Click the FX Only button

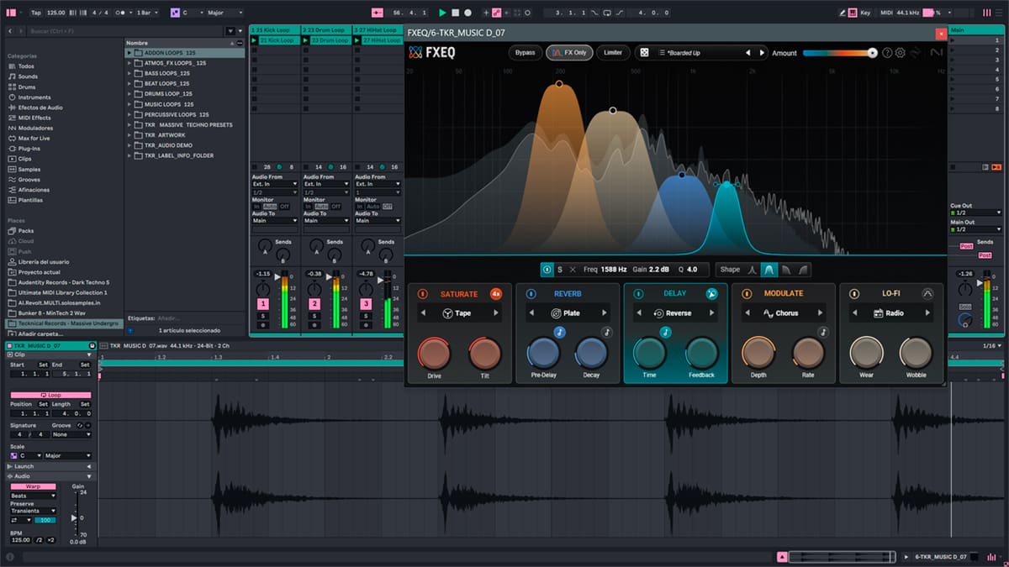point(569,53)
